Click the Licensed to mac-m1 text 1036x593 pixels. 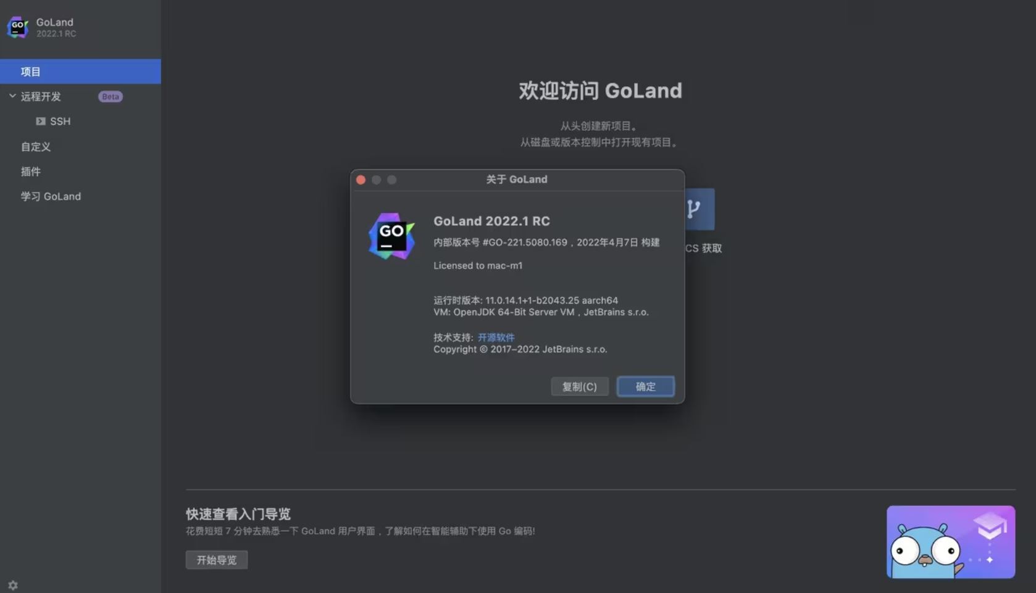[478, 265]
